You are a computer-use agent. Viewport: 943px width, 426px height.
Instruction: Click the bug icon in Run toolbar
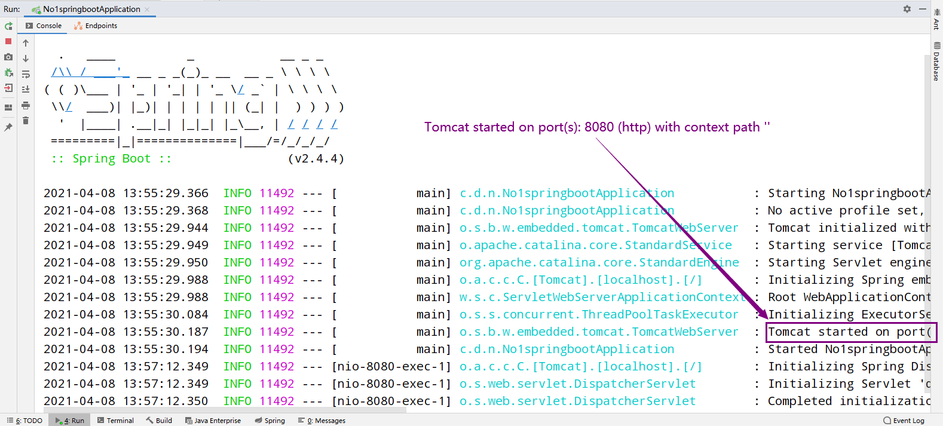click(8, 72)
